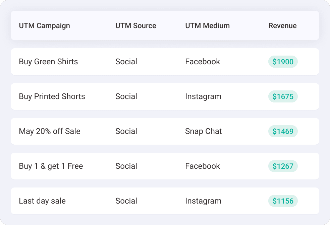330x225 pixels.
Task: Click the $1900 revenue badge
Action: pos(283,62)
